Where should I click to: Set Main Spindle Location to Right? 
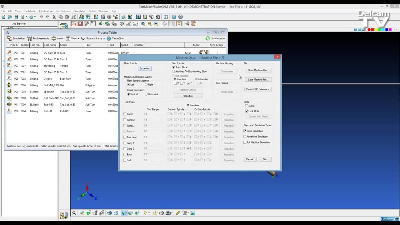click(149, 85)
